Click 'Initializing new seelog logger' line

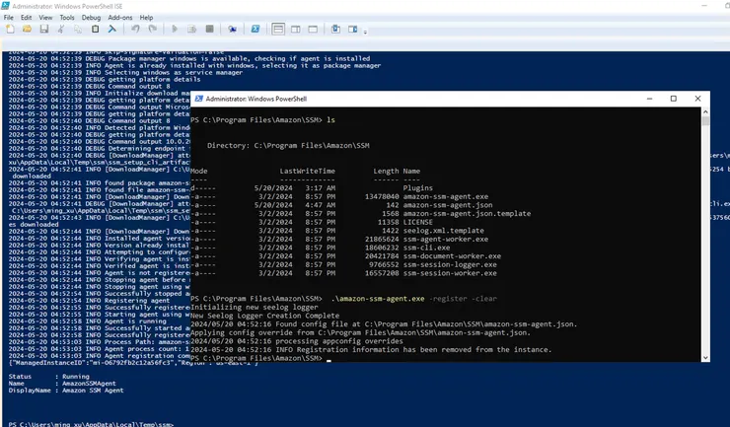pos(255,308)
